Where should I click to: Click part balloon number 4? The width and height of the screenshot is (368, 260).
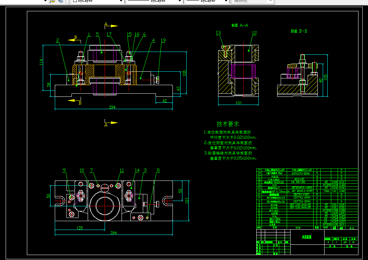(x=153, y=41)
